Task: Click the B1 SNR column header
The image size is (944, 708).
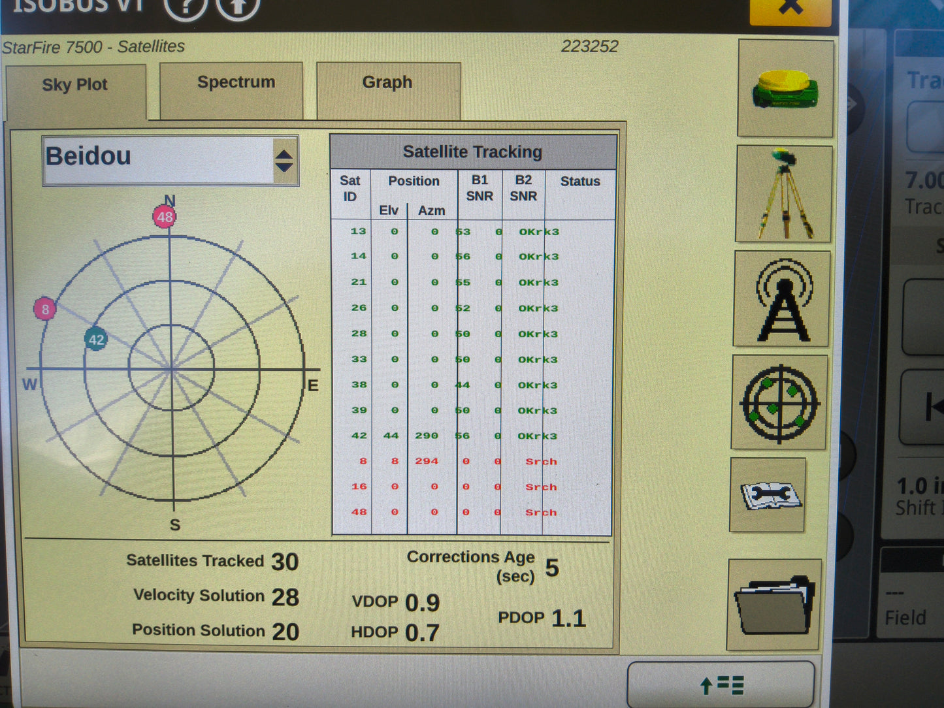Action: [480, 188]
